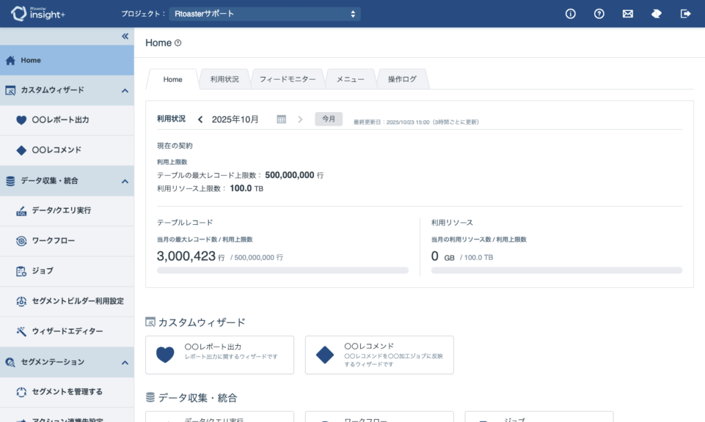Collapse the カスタムウィザード sidebar section

click(x=125, y=90)
